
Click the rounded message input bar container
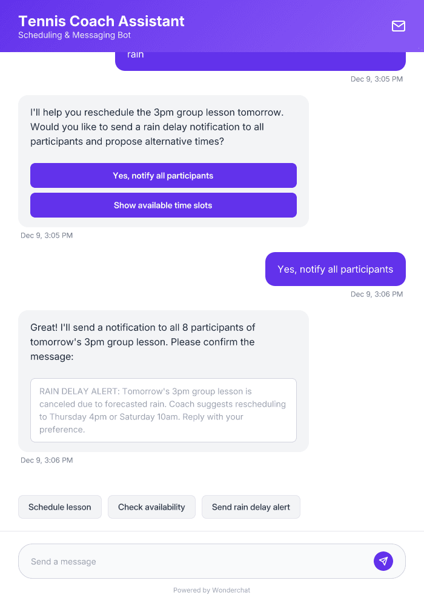click(212, 561)
